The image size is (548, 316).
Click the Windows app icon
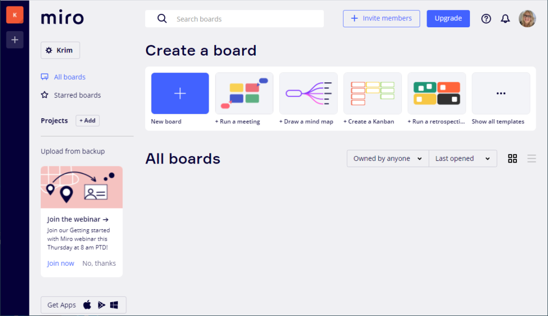click(114, 305)
